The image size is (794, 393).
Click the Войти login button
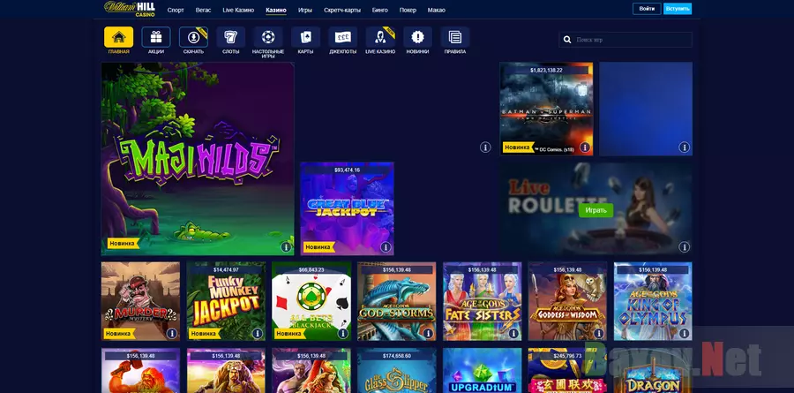pos(647,9)
